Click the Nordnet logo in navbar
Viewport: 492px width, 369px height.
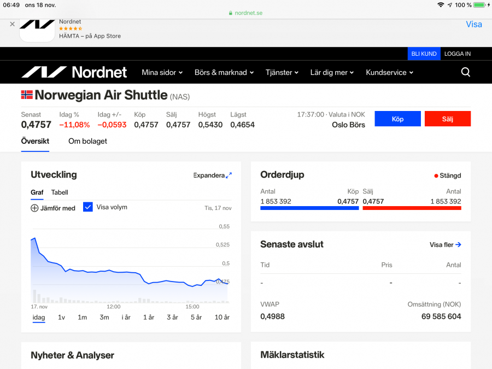pyautogui.click(x=74, y=72)
